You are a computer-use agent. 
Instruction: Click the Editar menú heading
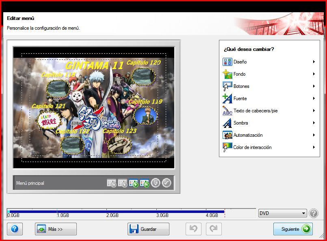point(21,18)
